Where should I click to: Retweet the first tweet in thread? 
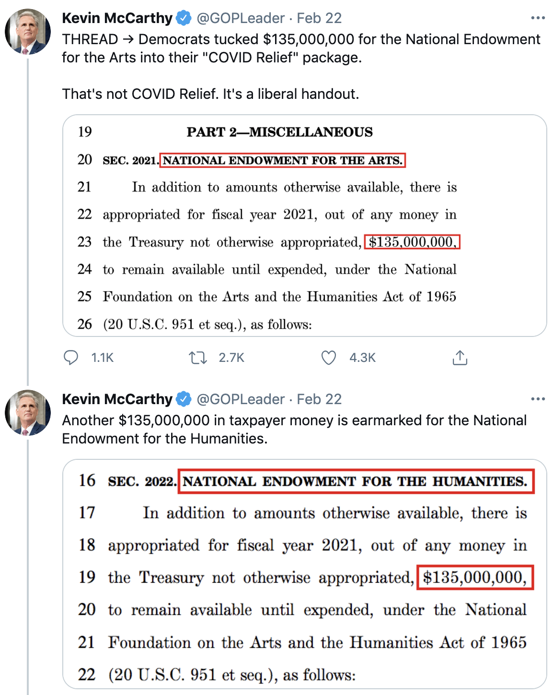point(197,358)
